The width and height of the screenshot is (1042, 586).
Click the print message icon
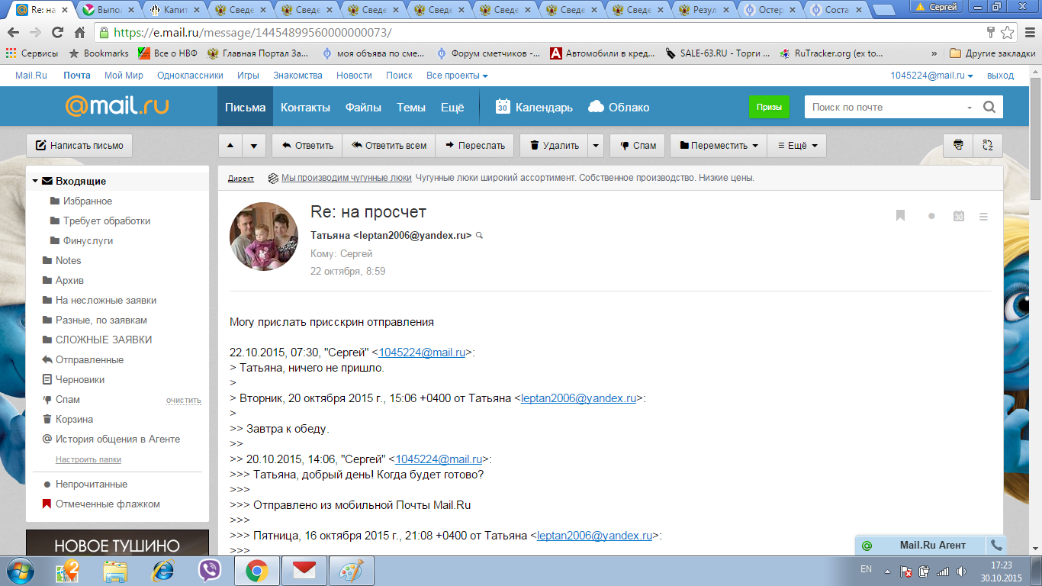pos(958,146)
